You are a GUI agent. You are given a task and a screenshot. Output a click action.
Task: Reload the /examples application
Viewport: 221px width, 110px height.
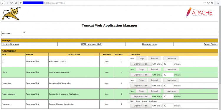[x=154, y=80]
